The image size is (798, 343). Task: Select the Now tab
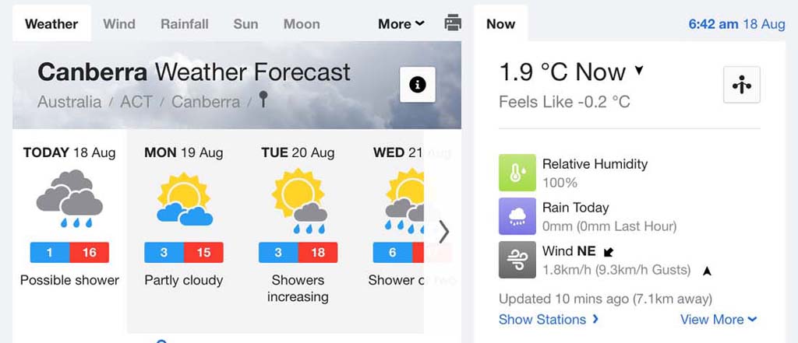500,24
